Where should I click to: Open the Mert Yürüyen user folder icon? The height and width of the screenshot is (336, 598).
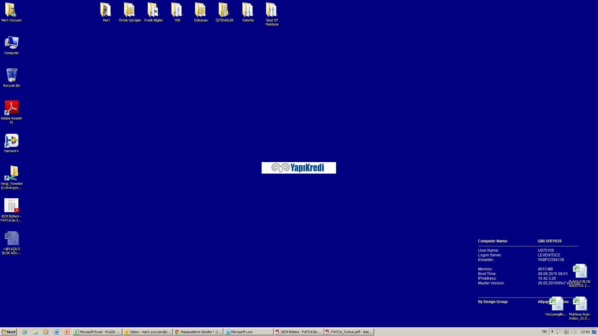pos(11,12)
